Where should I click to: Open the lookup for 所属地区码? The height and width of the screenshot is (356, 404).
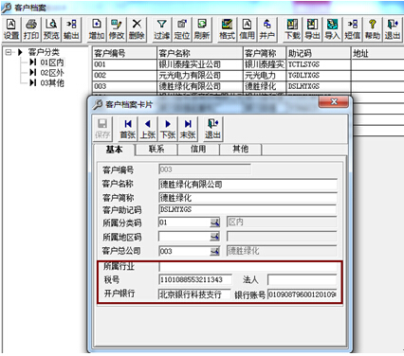coord(215,237)
